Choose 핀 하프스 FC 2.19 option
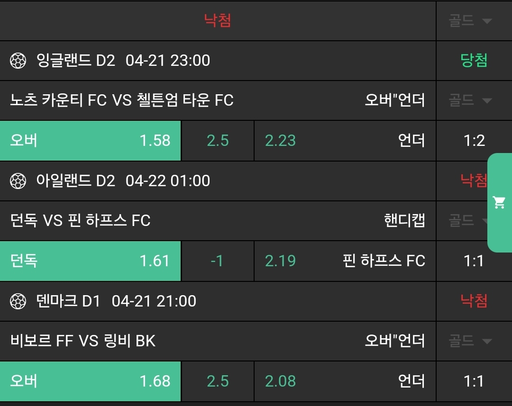 pos(345,261)
